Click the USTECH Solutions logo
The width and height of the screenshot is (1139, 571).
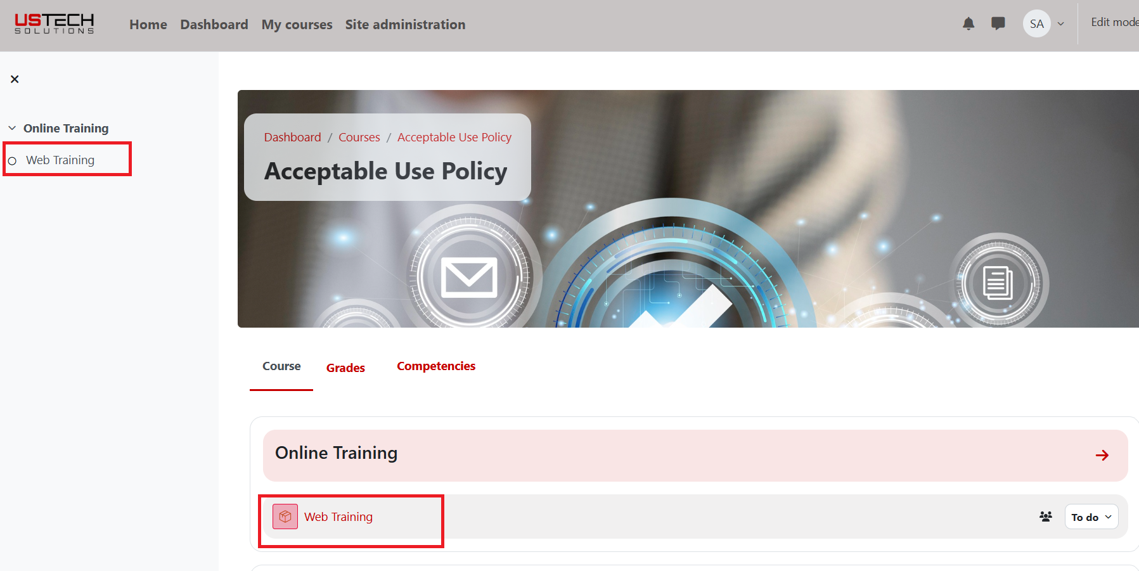click(55, 23)
